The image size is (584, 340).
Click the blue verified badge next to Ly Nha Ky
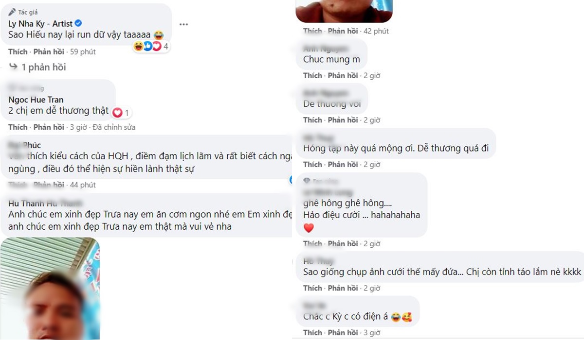point(78,23)
